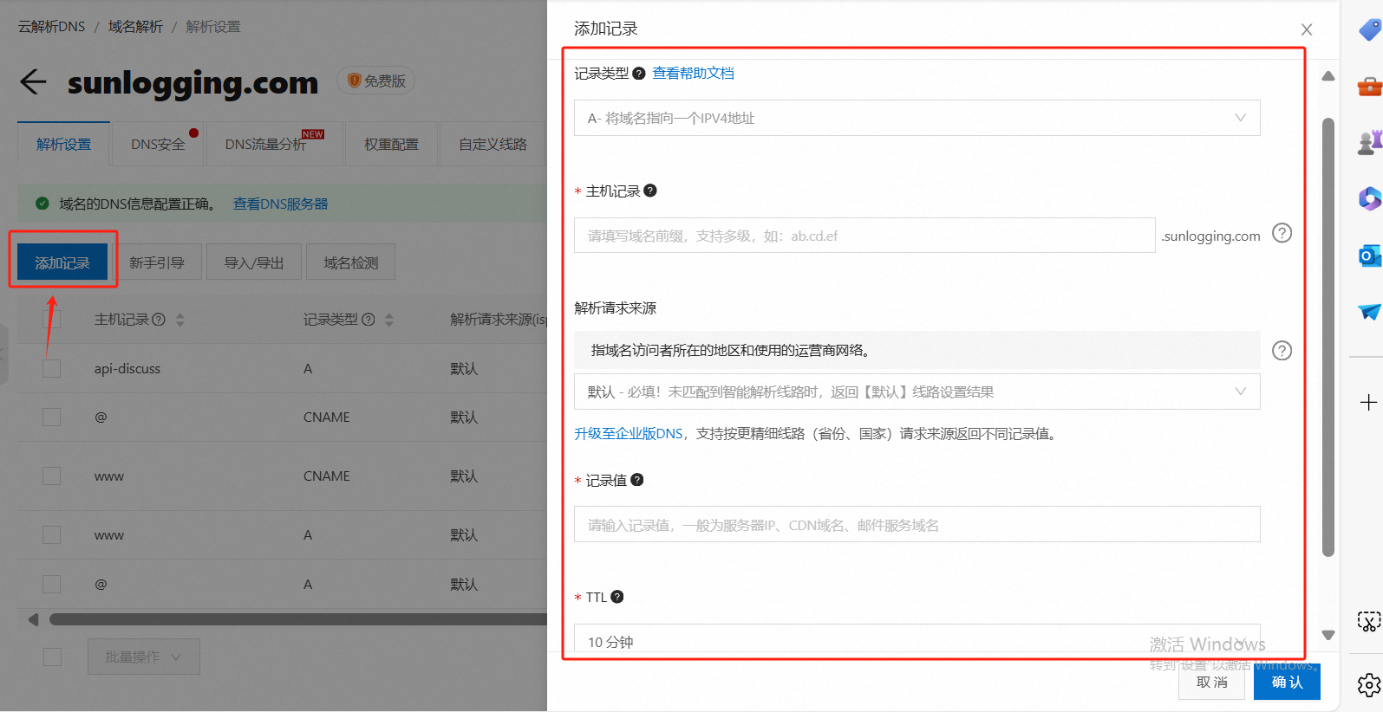Open the 查看帮助文档 link
The height and width of the screenshot is (712, 1383).
(x=693, y=74)
